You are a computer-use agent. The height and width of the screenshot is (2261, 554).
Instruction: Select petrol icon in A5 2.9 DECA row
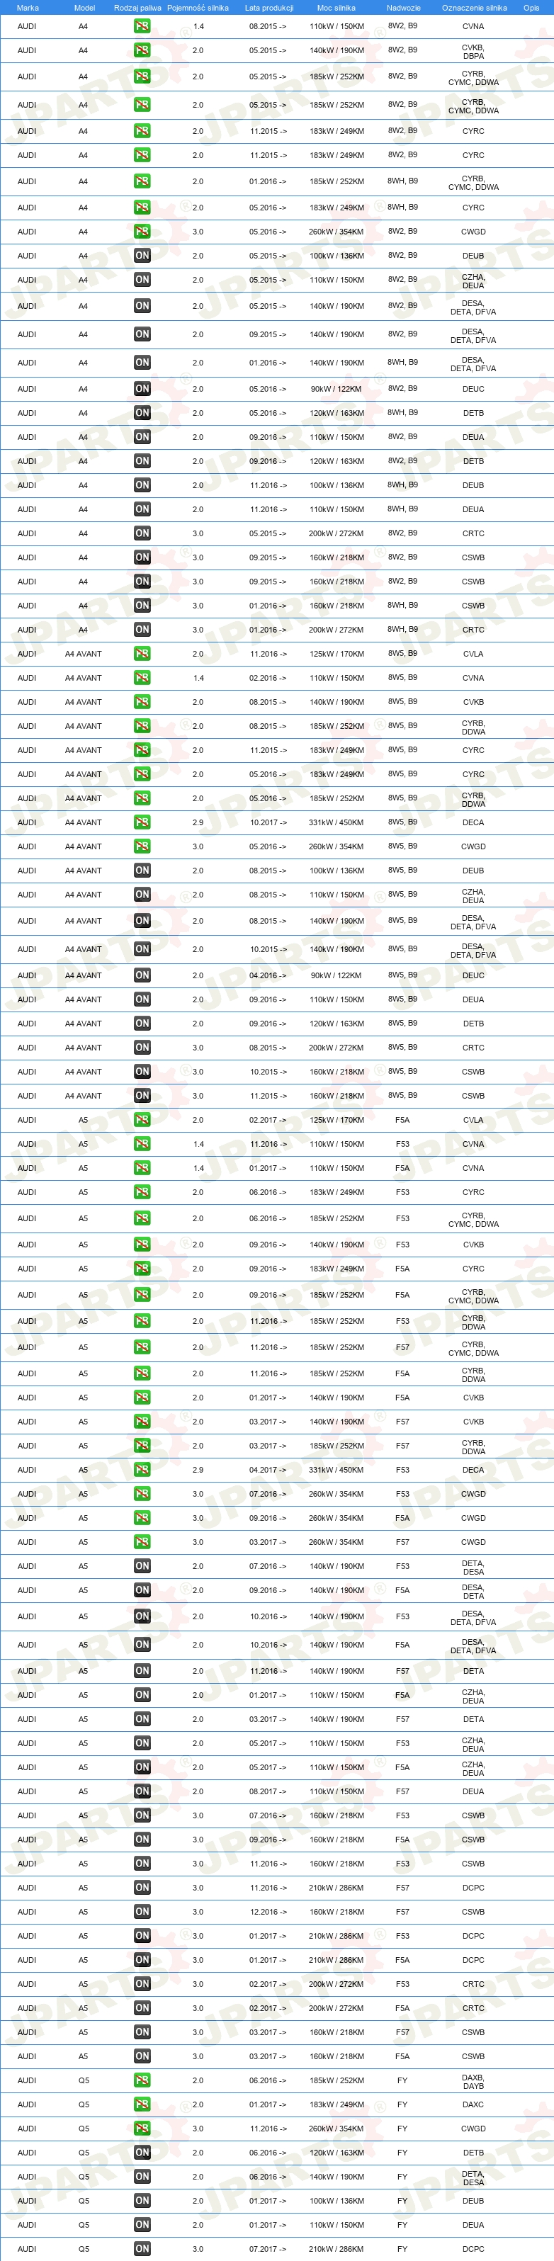point(142,1469)
